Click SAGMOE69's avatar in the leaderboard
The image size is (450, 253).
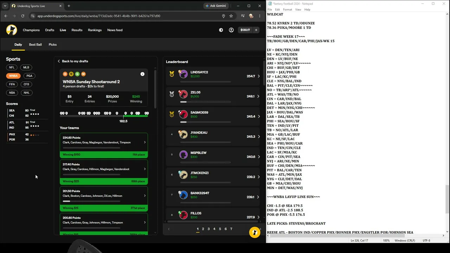183,114
